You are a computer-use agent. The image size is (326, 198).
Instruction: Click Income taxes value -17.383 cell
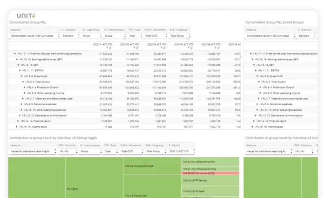click(108, 127)
